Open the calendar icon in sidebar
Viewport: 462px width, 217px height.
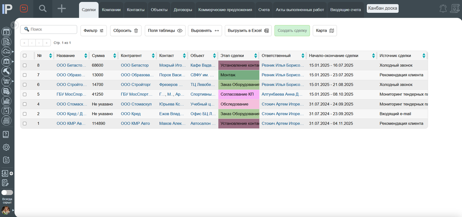[6, 32]
